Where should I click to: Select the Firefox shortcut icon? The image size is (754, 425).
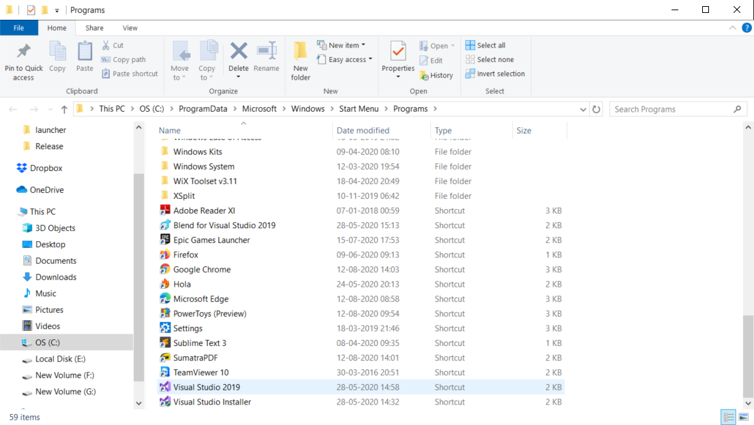click(165, 255)
